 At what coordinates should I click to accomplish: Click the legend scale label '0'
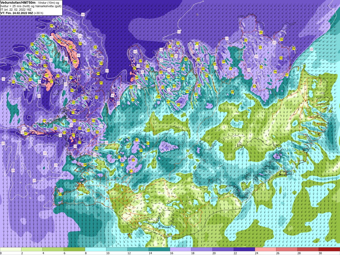pos(1,253)
